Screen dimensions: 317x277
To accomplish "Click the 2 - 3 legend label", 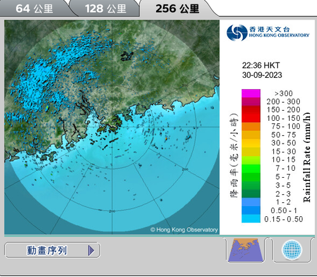I will tap(283, 194).
